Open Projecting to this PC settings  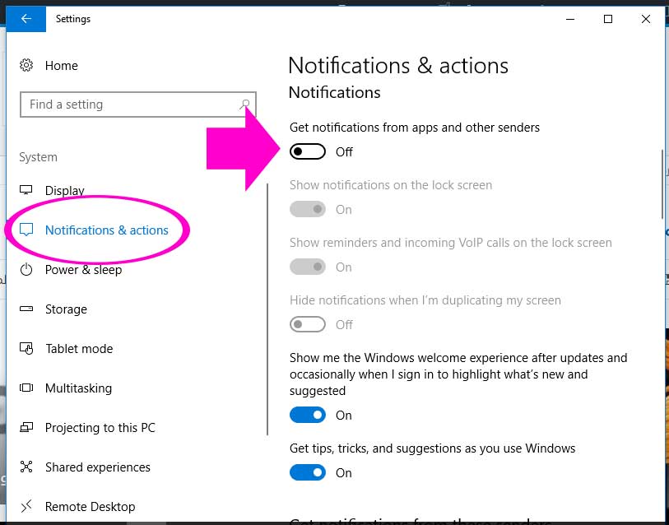[100, 428]
